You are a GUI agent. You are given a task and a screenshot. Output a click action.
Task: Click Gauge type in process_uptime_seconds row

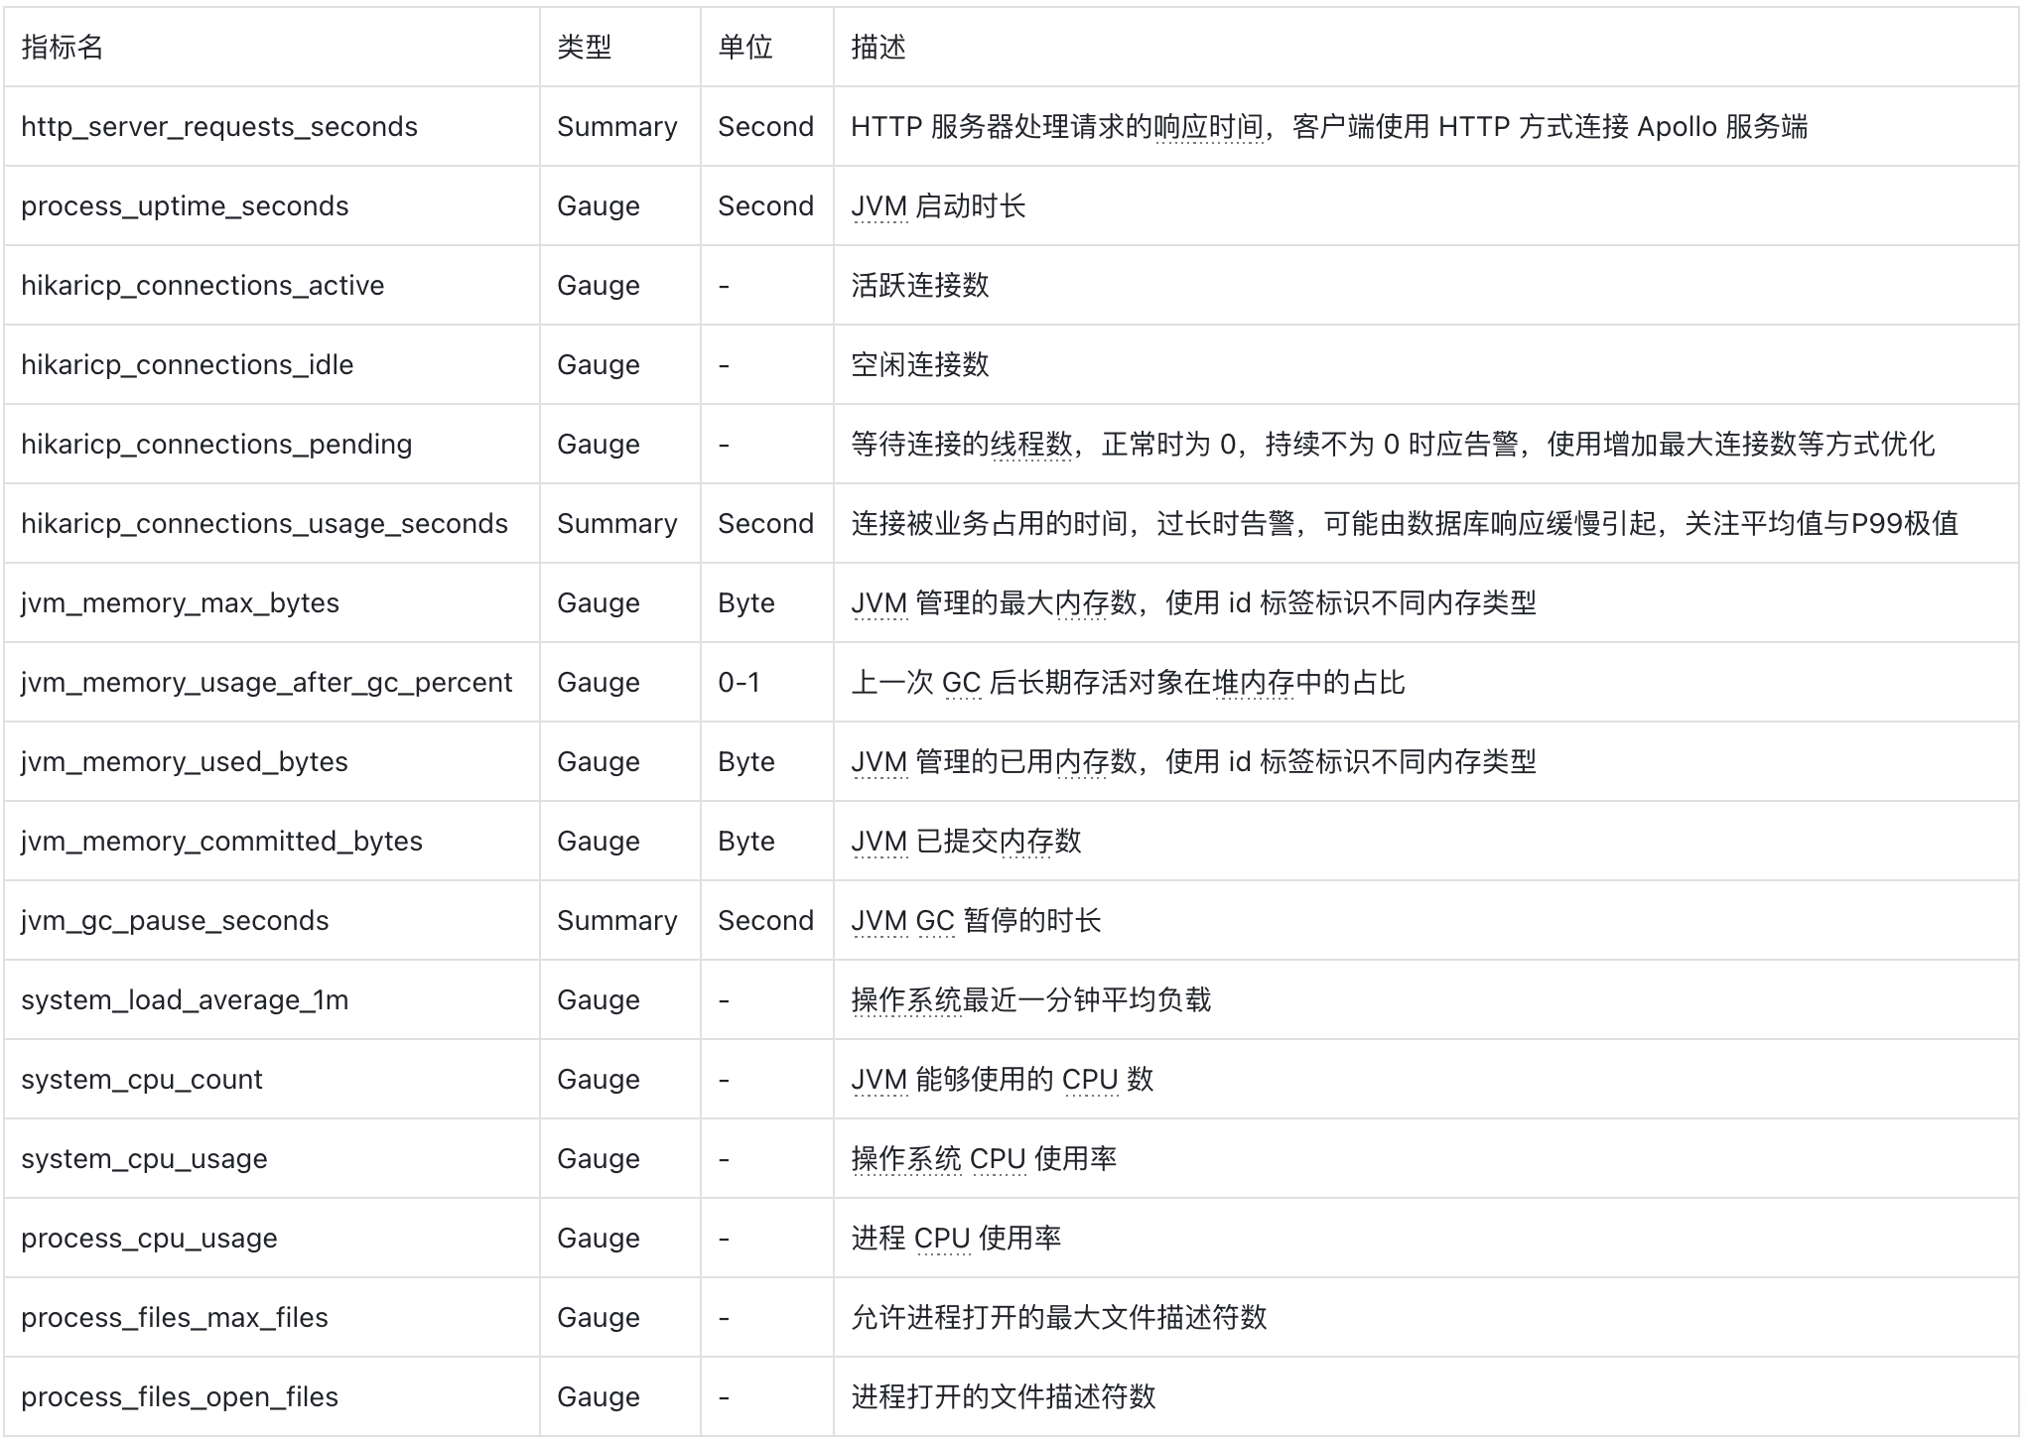598,206
